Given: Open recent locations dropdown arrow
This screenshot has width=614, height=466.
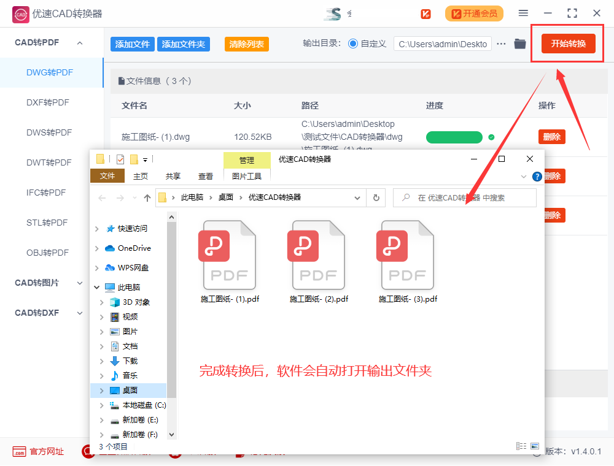Looking at the screenshot, I should tap(134, 198).
